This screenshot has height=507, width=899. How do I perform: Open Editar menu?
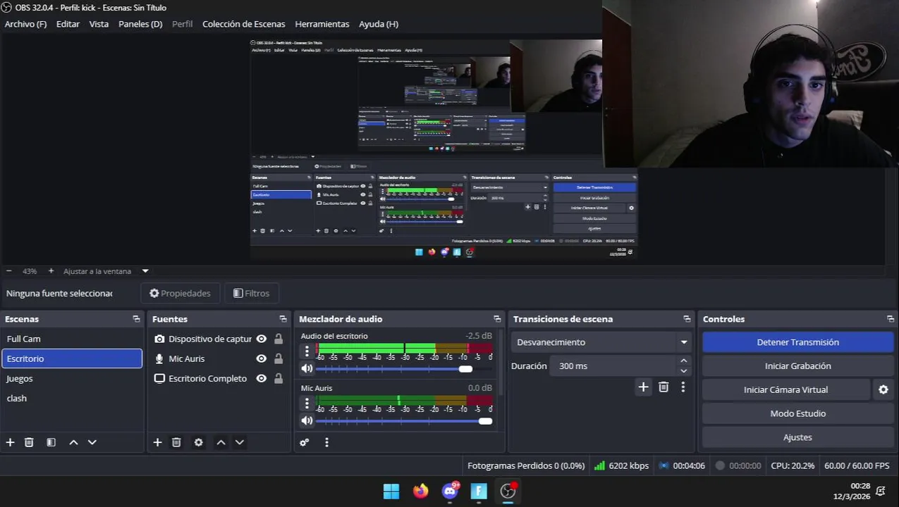68,24
